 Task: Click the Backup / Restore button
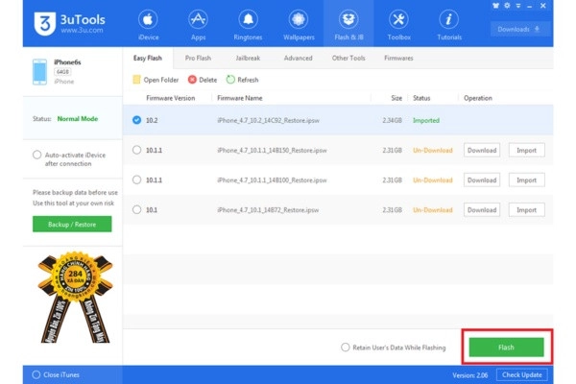coord(72,224)
